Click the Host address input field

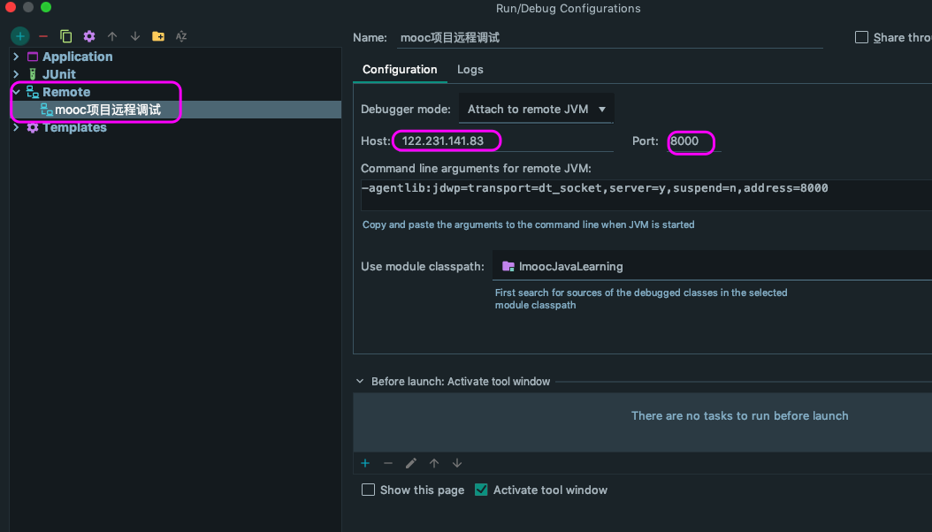click(504, 141)
